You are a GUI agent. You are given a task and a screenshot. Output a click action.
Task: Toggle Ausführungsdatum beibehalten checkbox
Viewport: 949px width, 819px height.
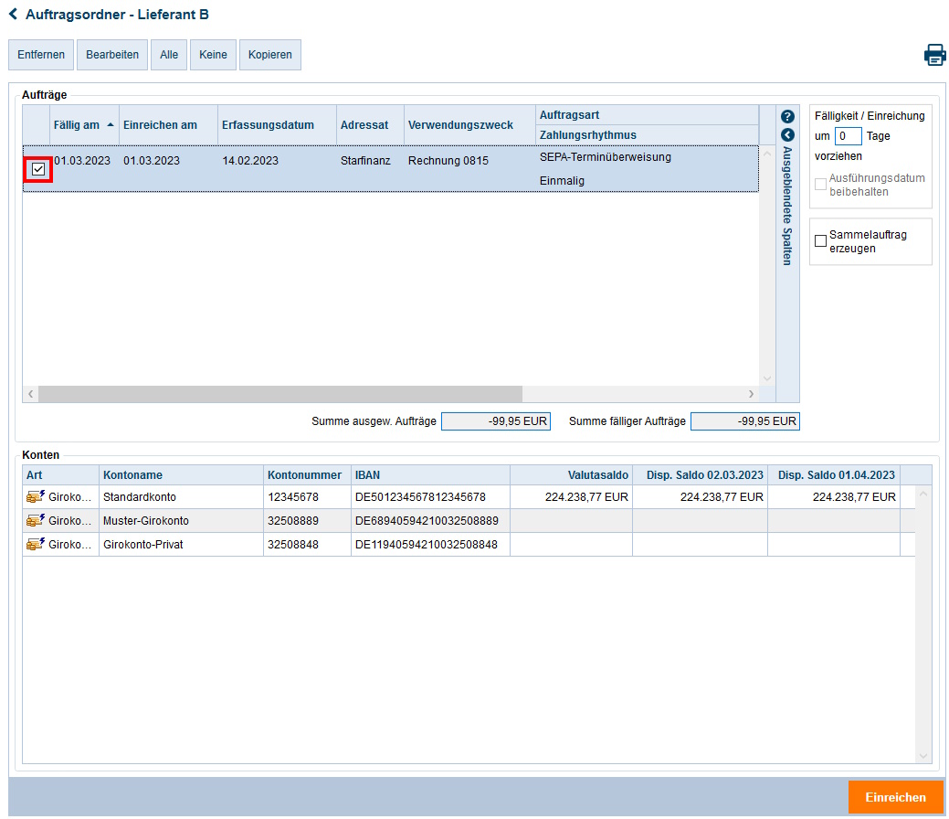pyautogui.click(x=821, y=184)
